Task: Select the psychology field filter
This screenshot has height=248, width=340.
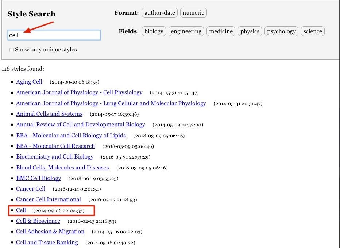Action: click(281, 31)
